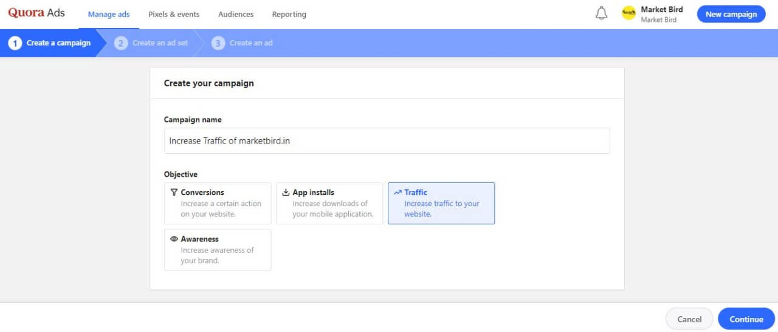
Task: Select the Conversions objective card
Action: tap(218, 203)
